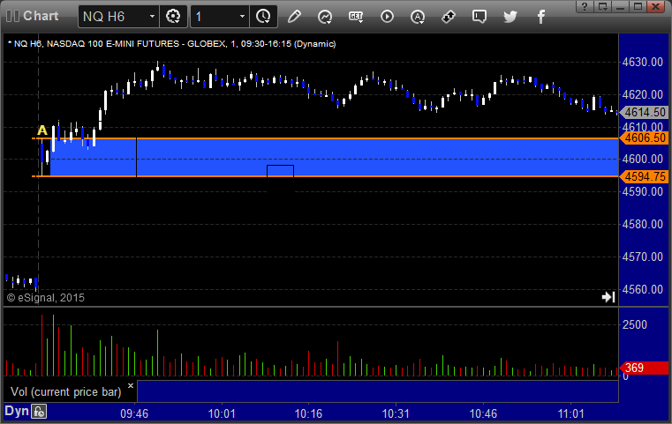This screenshot has width=672, height=424.
Task: Click the 4620.00 price axis label
Action: pos(643,94)
